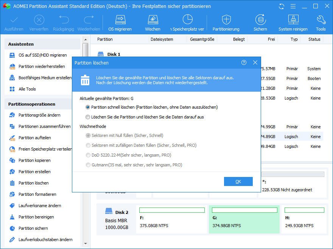333x249 pixels.
Task: Open the hamburger menu in the title bar
Action: pyautogui.click(x=293, y=6)
